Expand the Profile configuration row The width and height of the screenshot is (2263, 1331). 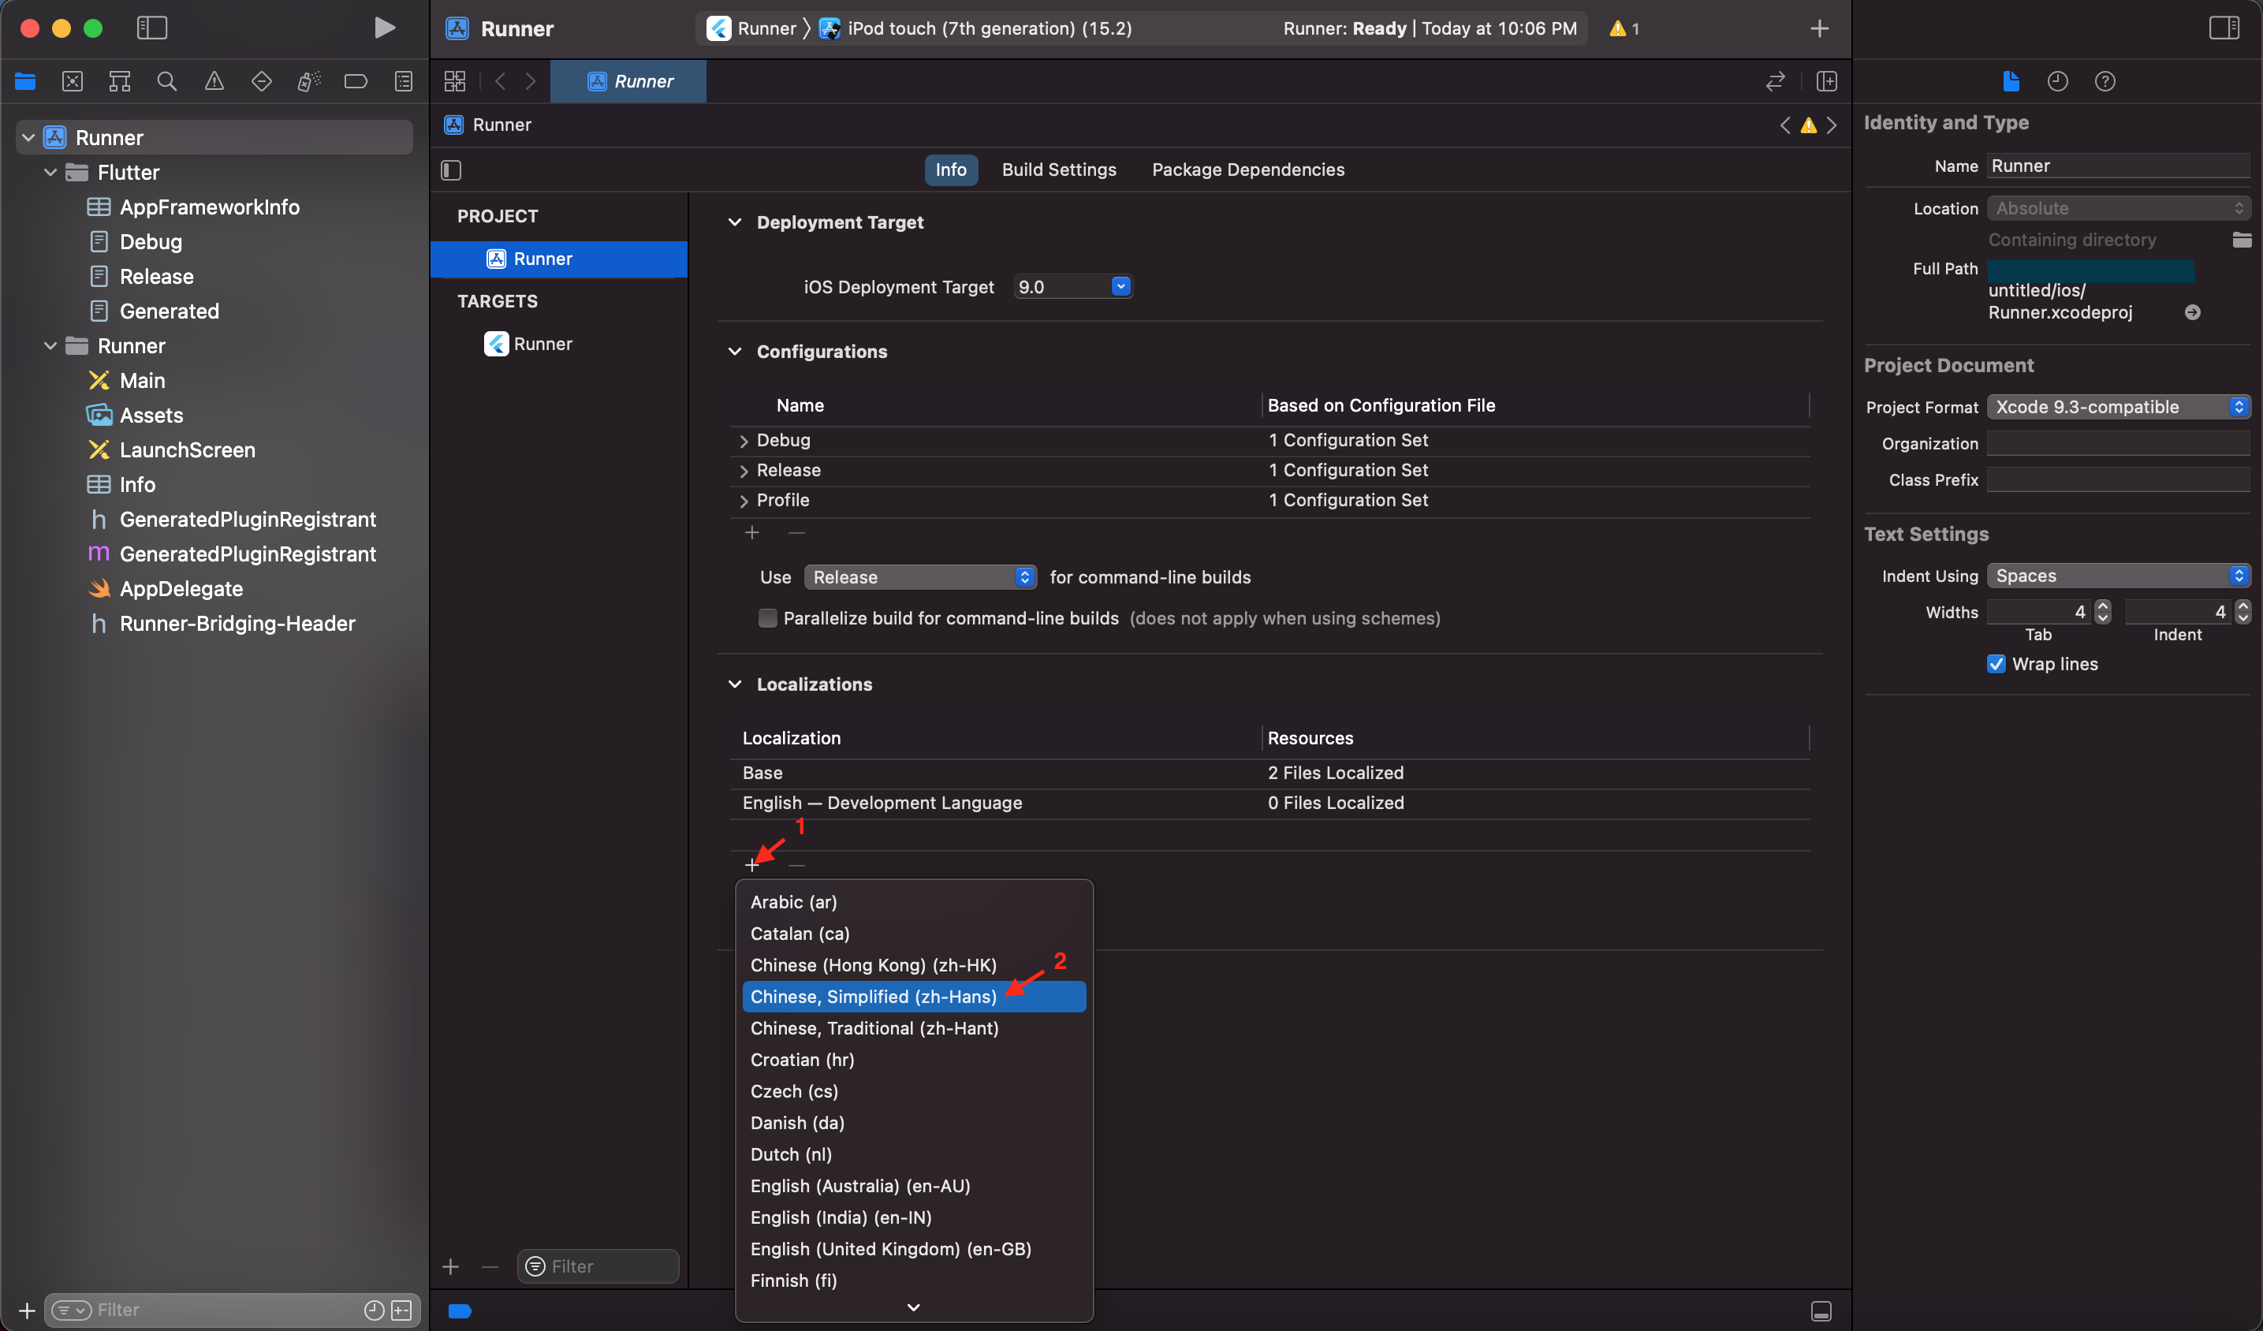point(744,501)
